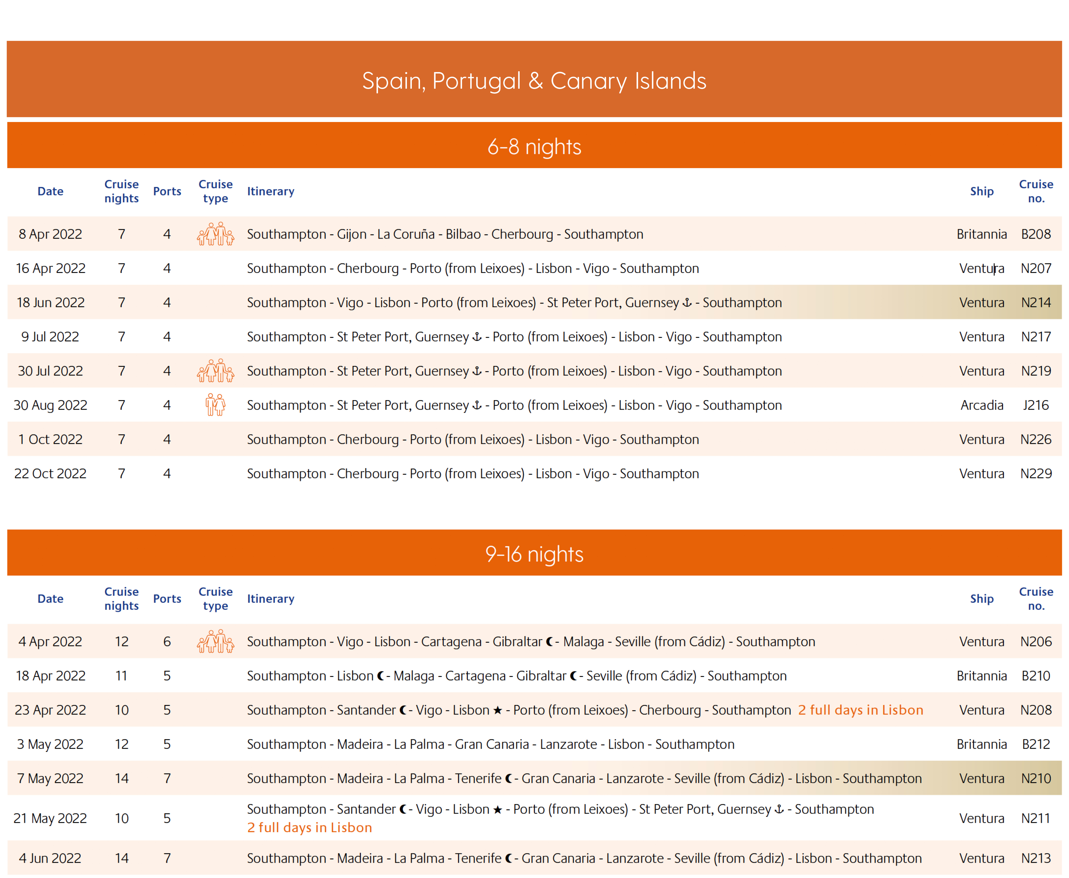
Task: Click the anchor icon in the N214 itinerary
Action: [x=687, y=302]
